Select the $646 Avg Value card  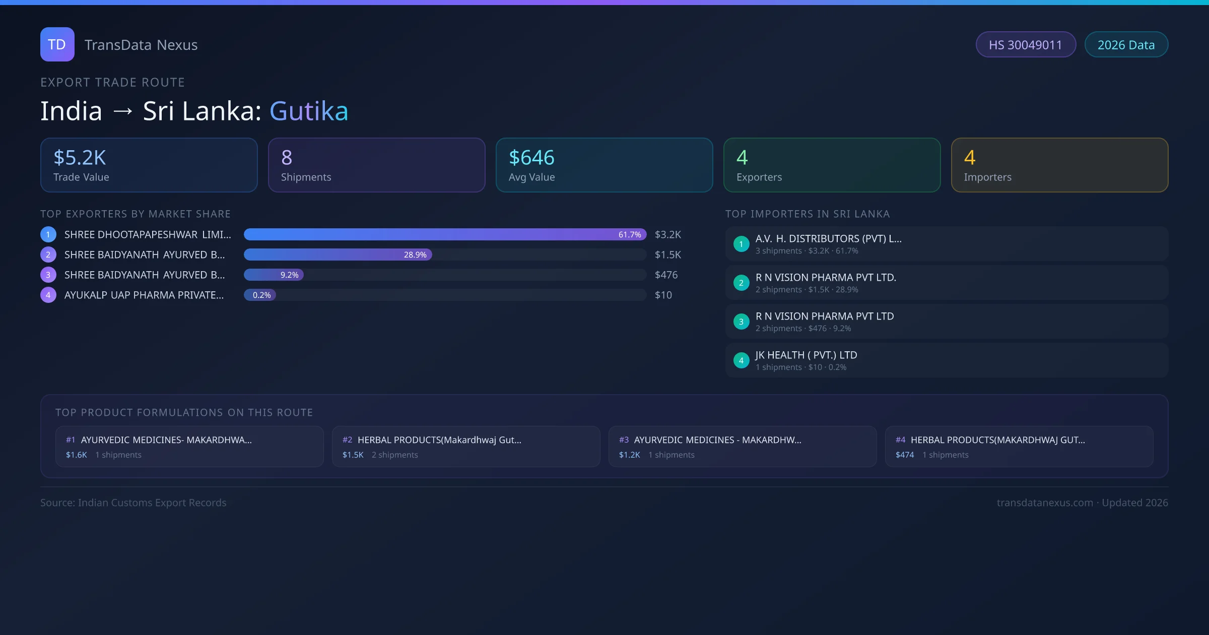(x=604, y=165)
